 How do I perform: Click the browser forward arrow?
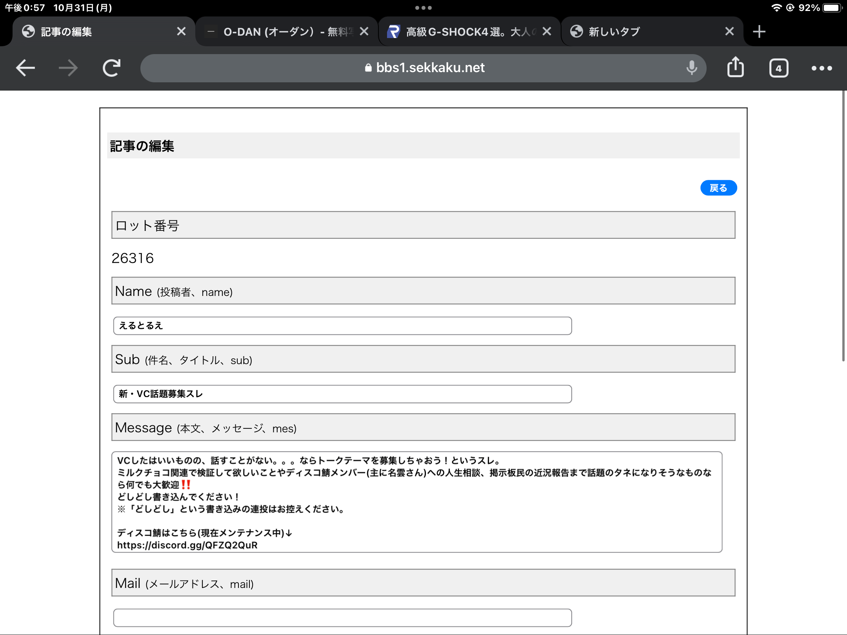tap(68, 68)
